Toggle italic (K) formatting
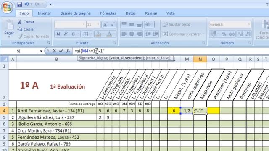The image size is (269, 151). (x=66, y=34)
